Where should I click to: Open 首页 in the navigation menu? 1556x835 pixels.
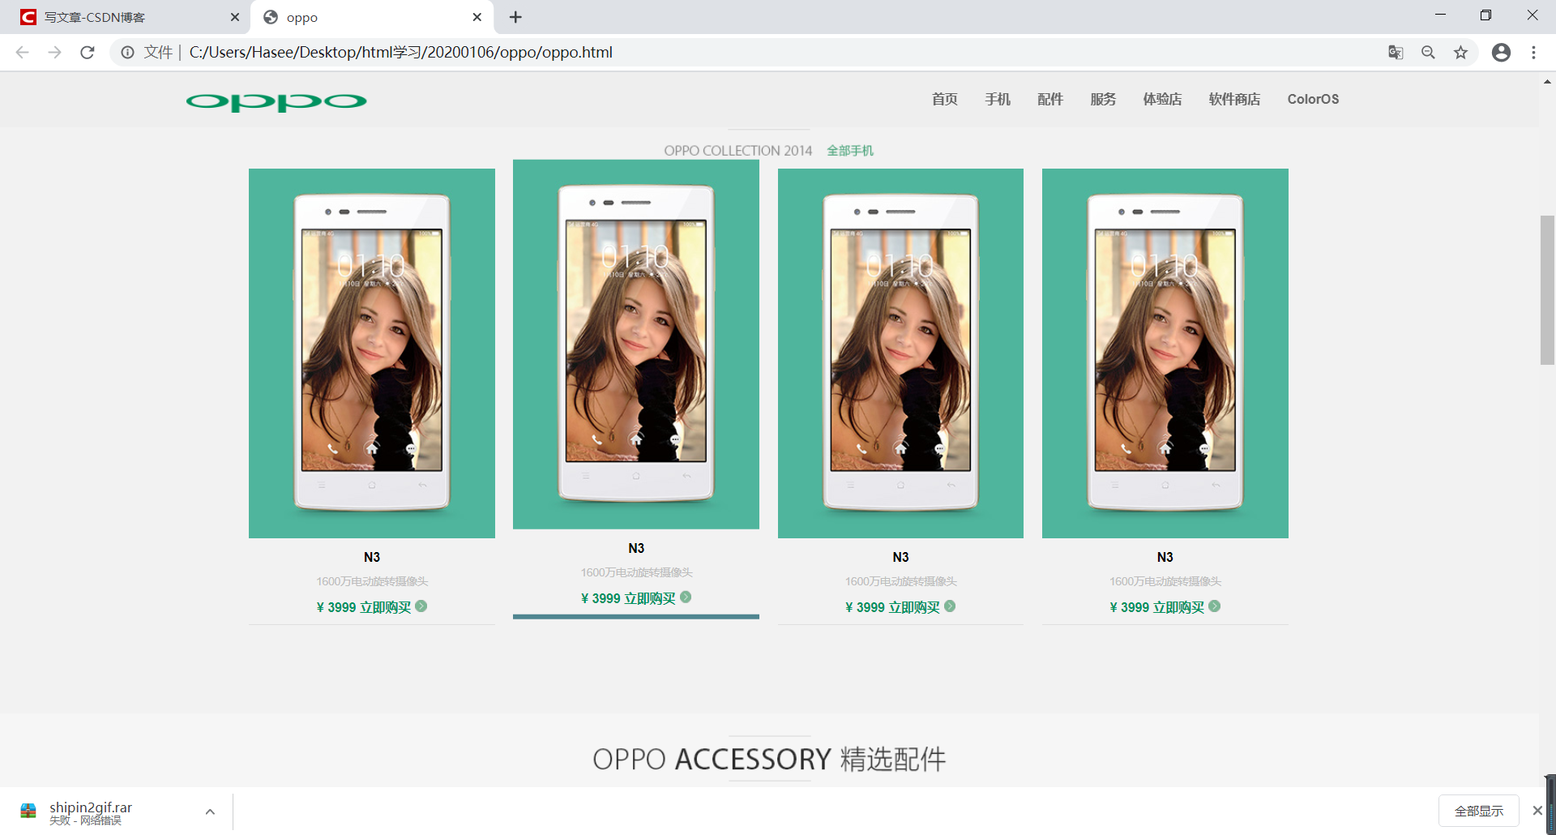(945, 99)
